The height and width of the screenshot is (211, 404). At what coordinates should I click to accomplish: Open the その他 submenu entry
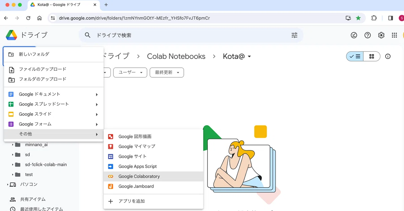click(x=54, y=134)
